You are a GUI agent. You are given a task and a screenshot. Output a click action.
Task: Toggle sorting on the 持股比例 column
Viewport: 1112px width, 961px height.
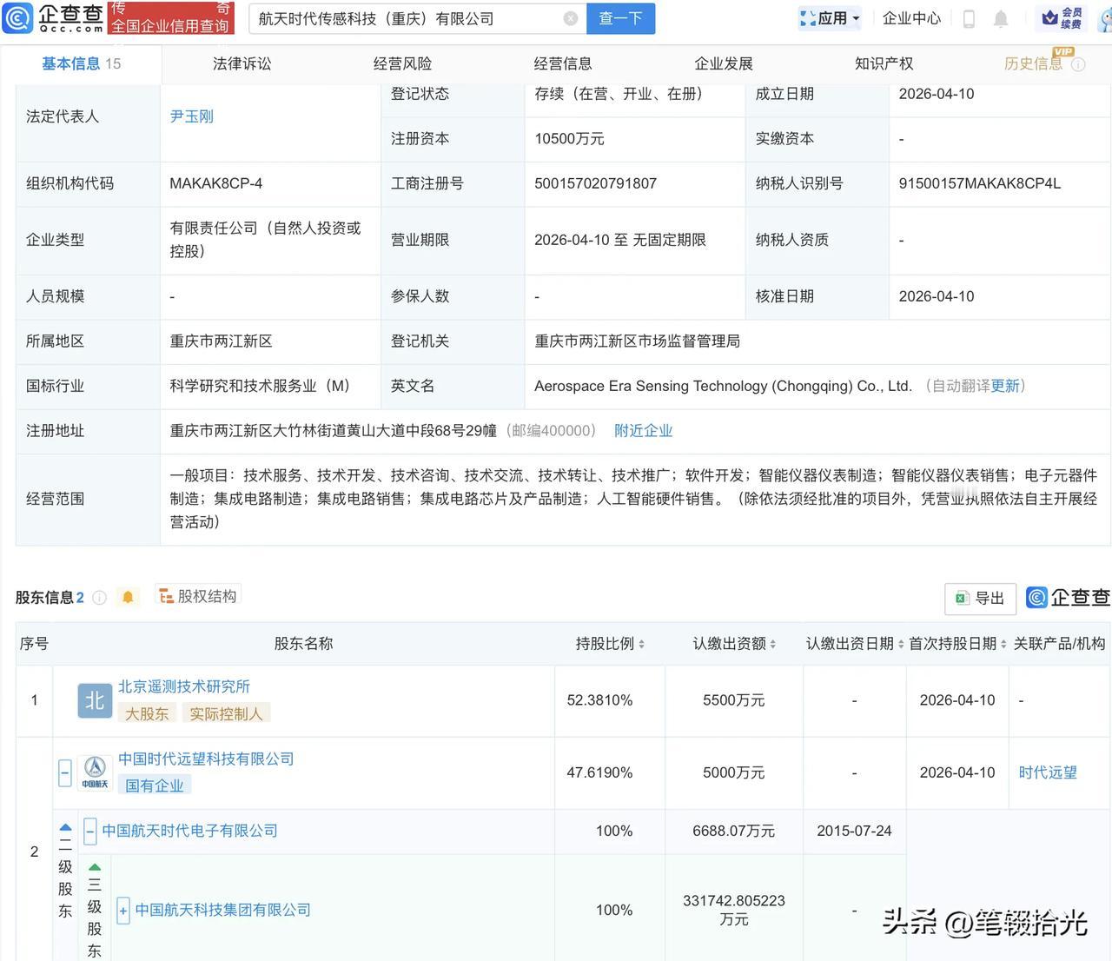pyautogui.click(x=641, y=643)
